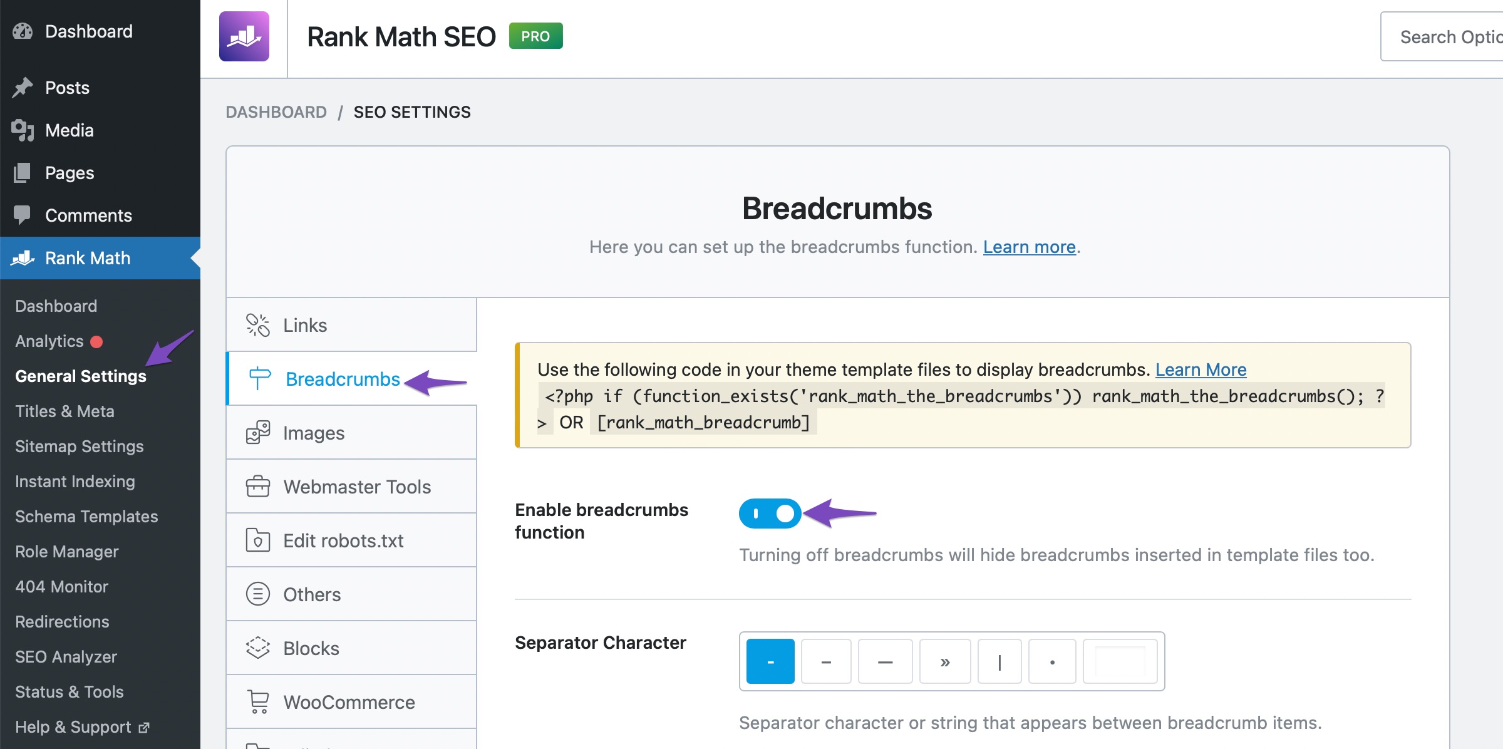Open WooCommerce via the shopping cart icon

[x=257, y=701]
